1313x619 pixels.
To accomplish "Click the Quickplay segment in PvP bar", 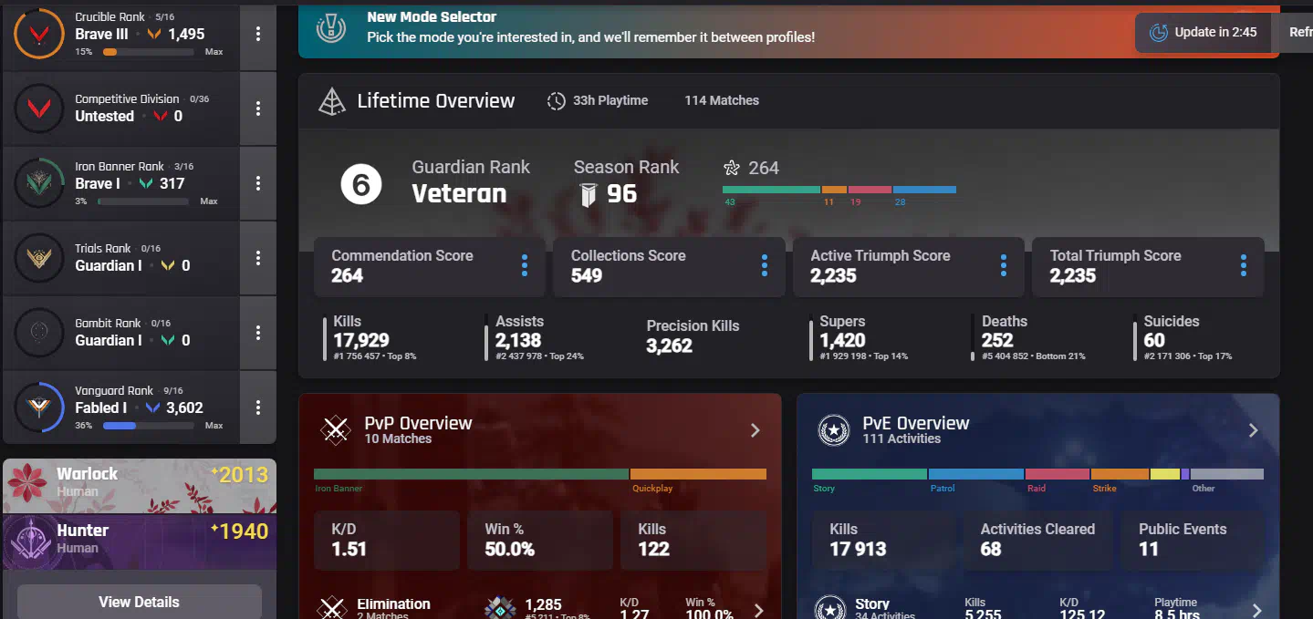I will [698, 474].
